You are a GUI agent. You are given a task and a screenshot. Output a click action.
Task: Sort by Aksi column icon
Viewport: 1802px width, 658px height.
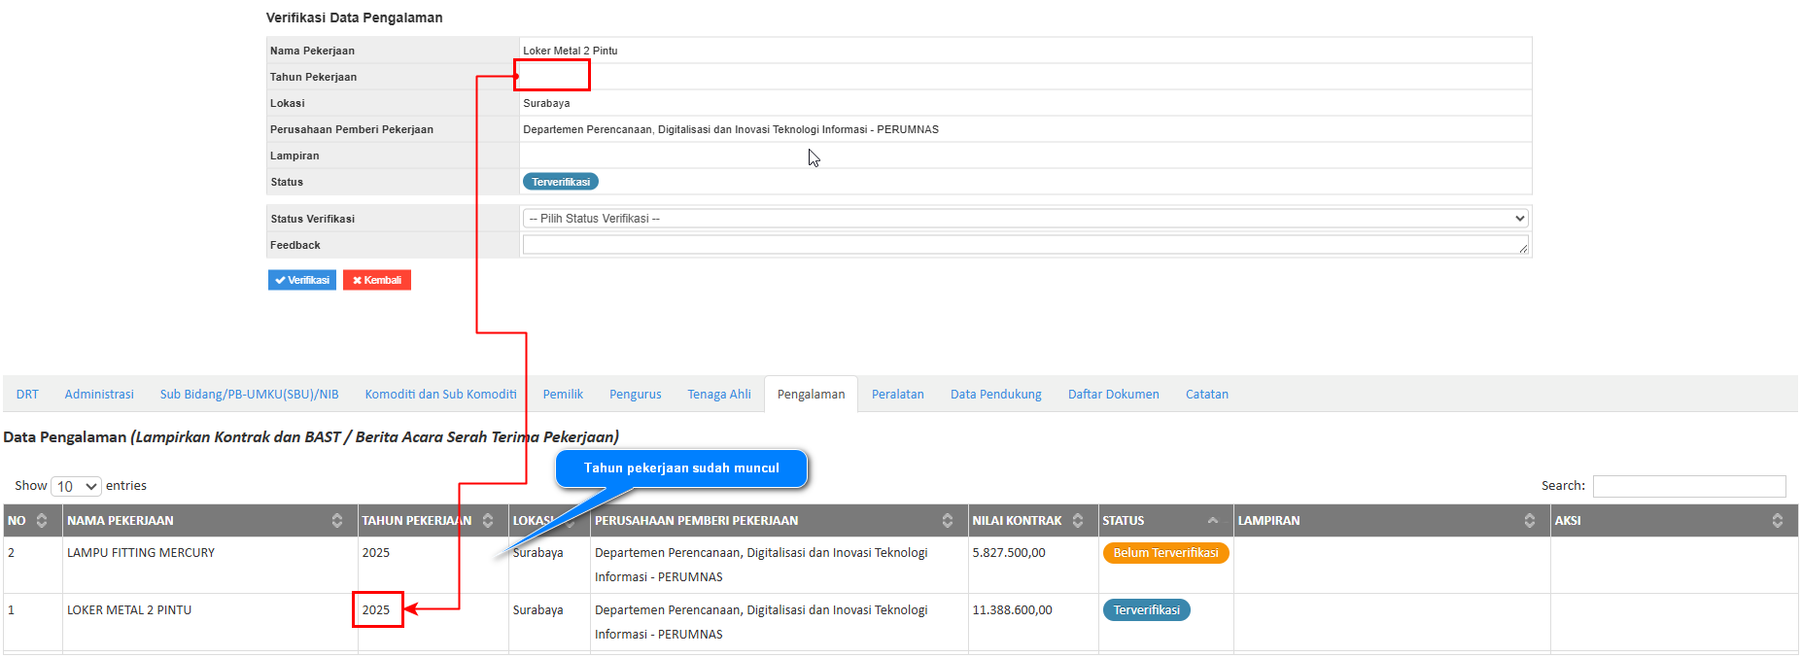coord(1778,521)
